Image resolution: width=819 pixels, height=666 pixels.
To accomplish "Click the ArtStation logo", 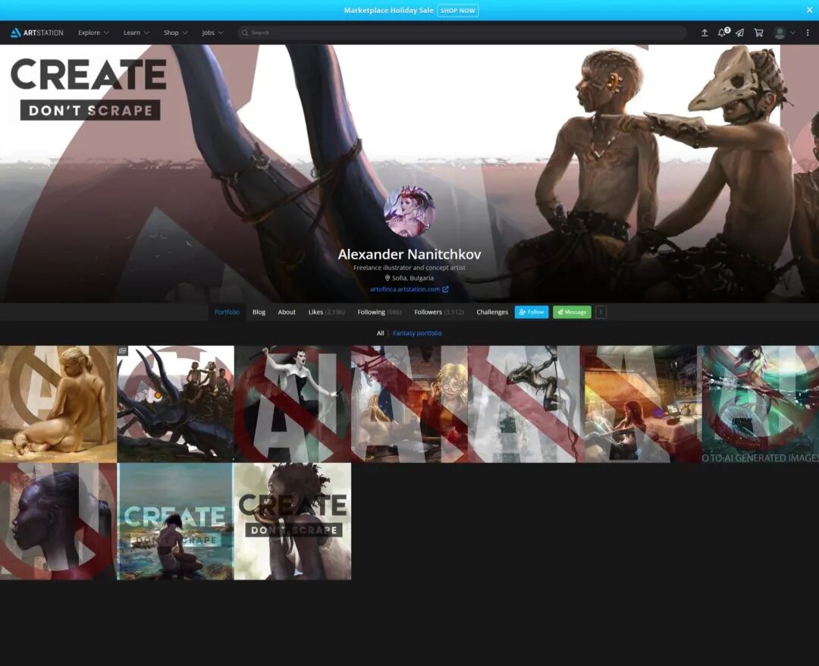I will (x=37, y=33).
